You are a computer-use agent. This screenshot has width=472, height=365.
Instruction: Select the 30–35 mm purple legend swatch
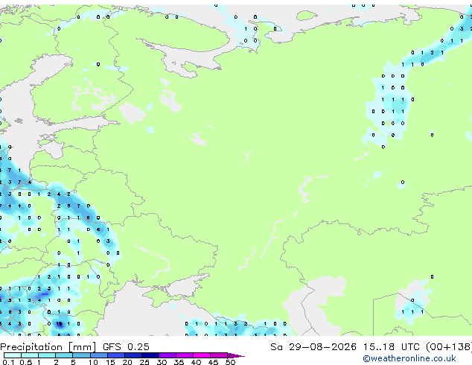(167, 355)
